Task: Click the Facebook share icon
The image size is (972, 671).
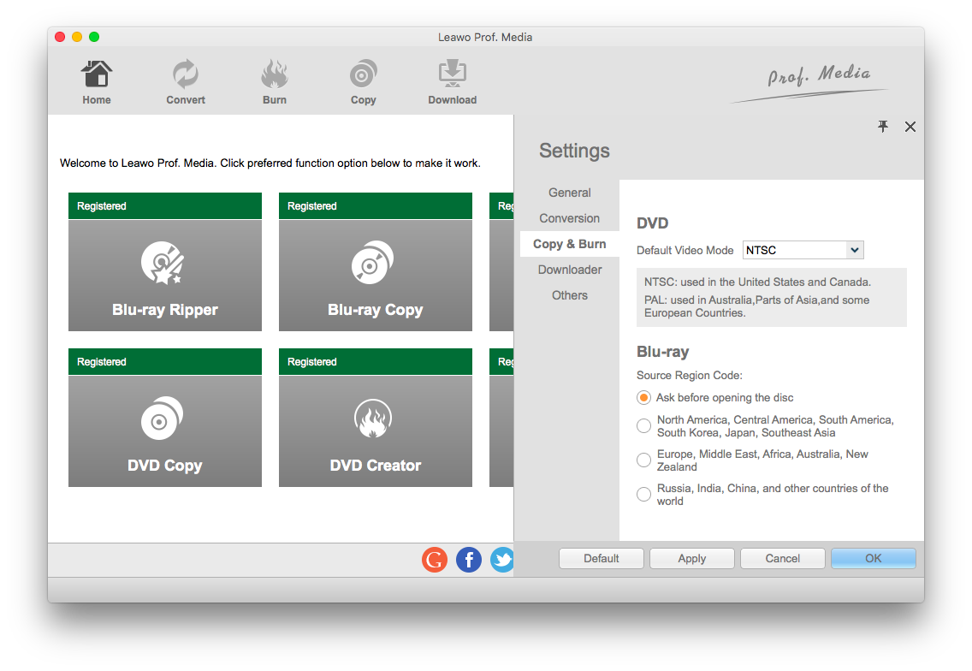Action: click(x=469, y=560)
